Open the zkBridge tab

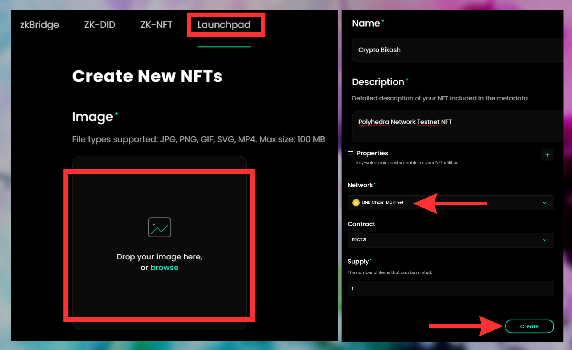click(40, 25)
